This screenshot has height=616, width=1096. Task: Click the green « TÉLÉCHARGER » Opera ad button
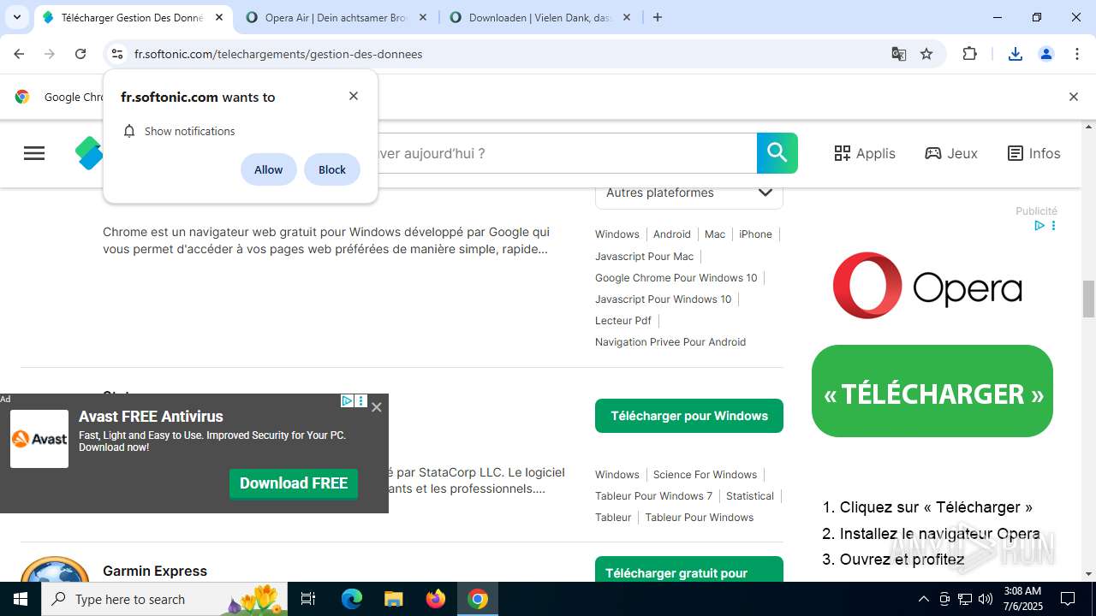tap(932, 391)
